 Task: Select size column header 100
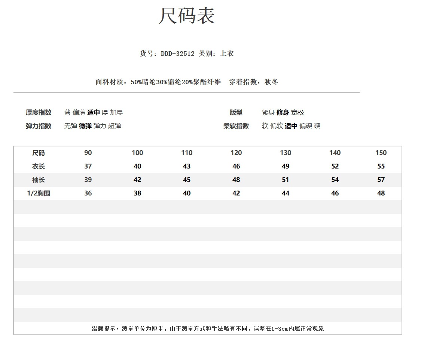[x=137, y=153]
